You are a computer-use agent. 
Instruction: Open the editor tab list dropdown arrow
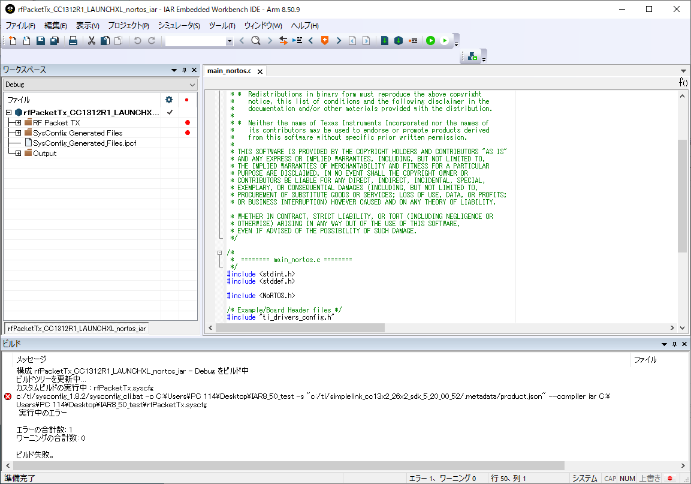pos(683,71)
